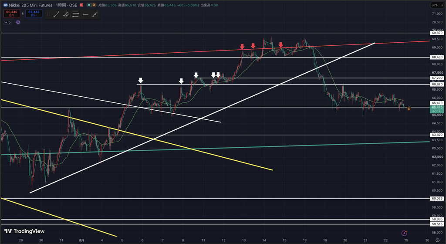The height and width of the screenshot is (244, 446).
Task: Click the 安値 65,425 low value
Action: pyautogui.click(x=146, y=5)
